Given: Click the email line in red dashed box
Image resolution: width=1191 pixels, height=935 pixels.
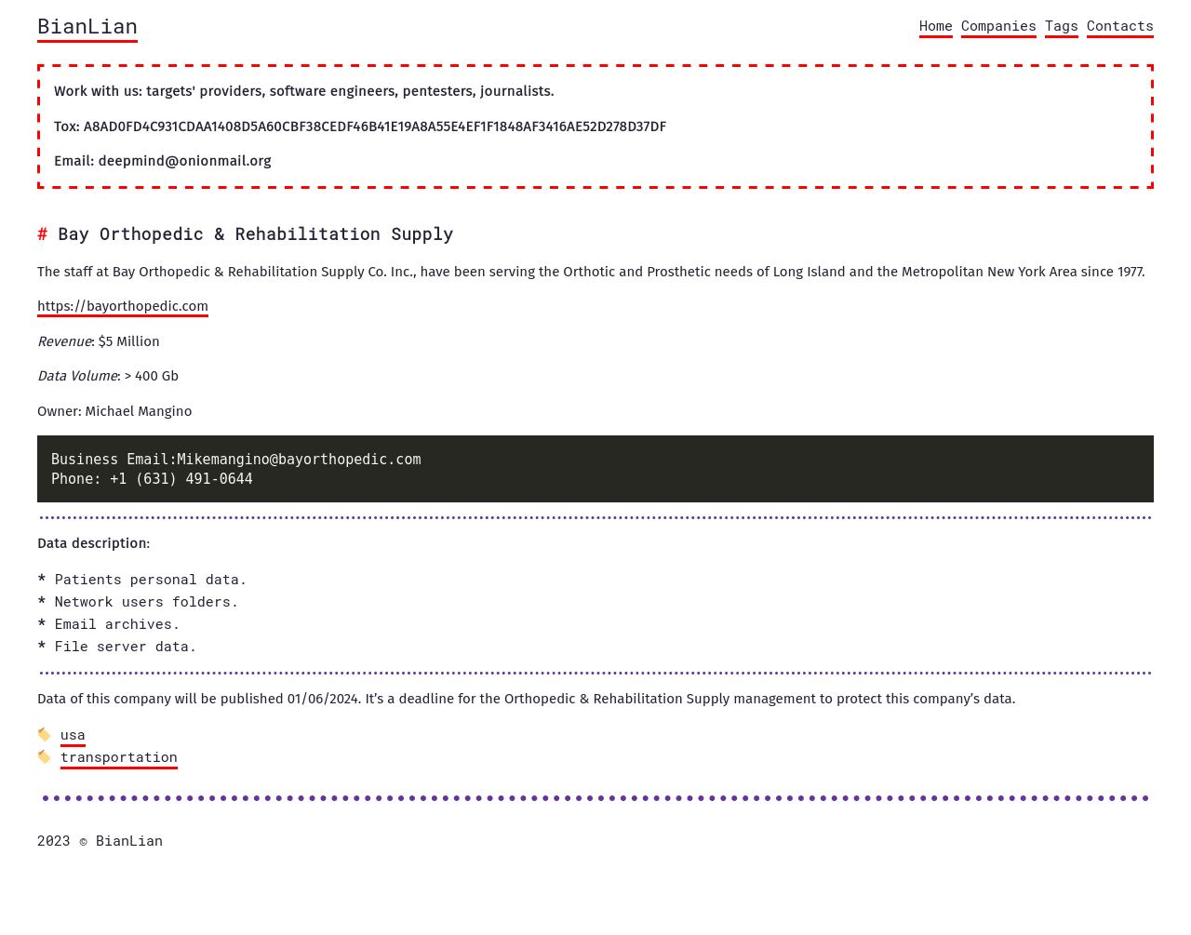Looking at the screenshot, I should (163, 161).
